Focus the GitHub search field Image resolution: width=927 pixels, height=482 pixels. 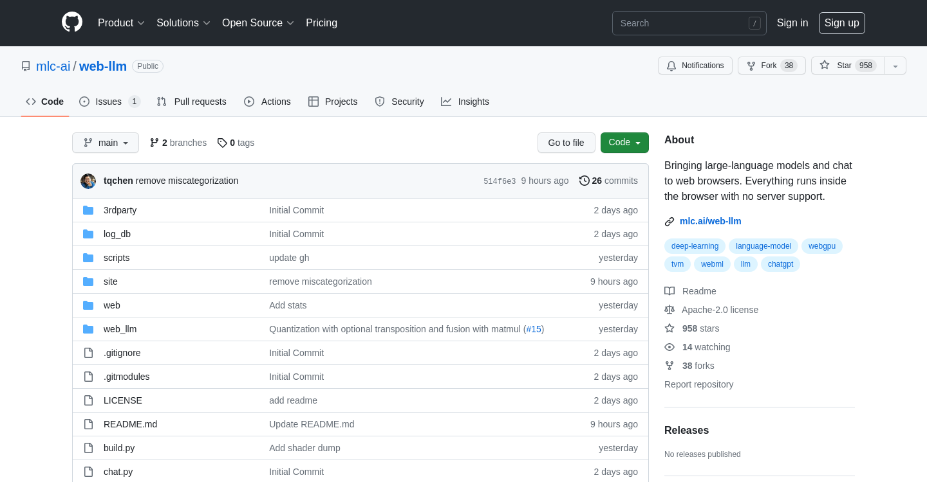682,23
